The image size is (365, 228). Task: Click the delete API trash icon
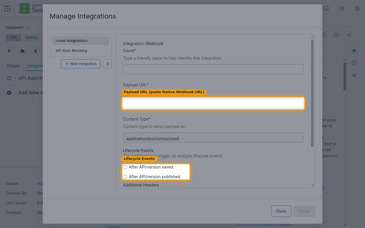(36, 51)
